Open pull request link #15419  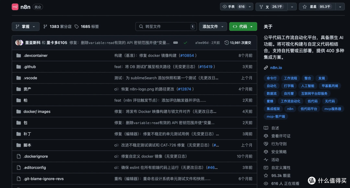click(205, 67)
